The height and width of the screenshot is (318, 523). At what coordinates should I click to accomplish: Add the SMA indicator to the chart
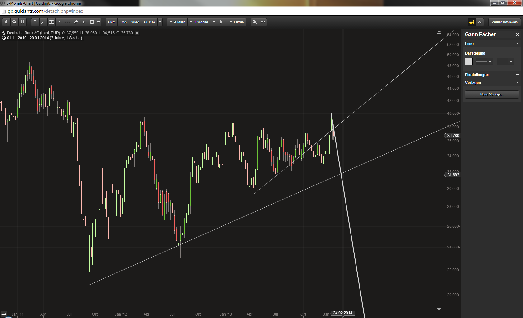point(111,22)
